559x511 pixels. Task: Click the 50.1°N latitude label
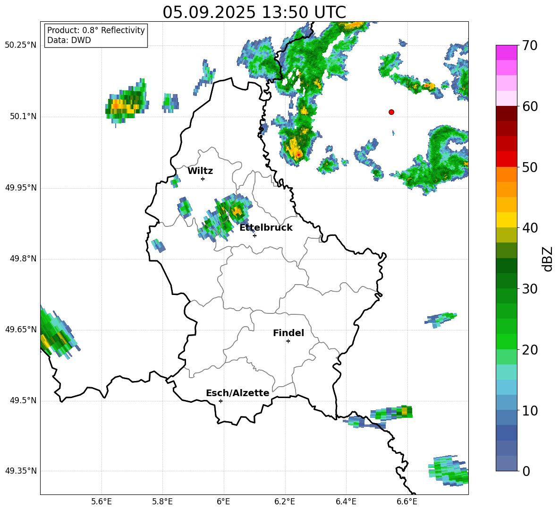23,117
